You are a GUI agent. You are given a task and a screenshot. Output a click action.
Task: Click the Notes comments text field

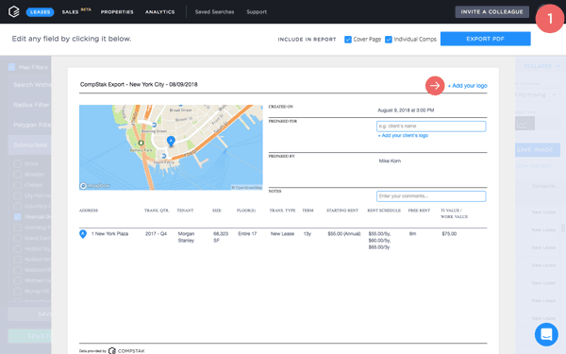pyautogui.click(x=431, y=196)
